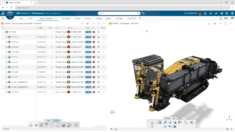235x132 pixels.
Task: Click the zoom fit icon in 3D toolbar
Action: coord(165,122)
